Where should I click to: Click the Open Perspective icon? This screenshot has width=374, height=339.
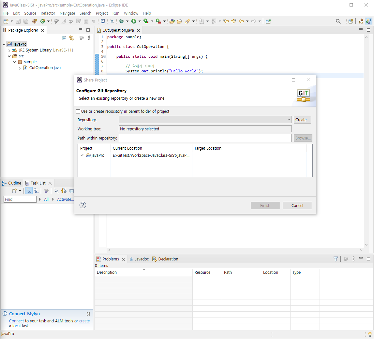351,21
